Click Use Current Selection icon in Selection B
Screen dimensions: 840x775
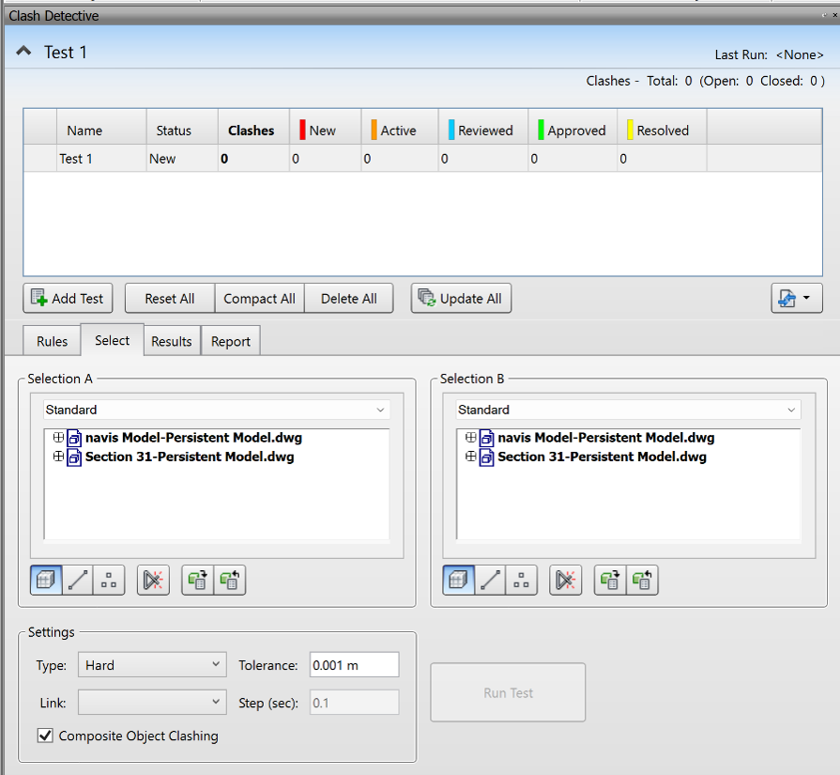coord(610,580)
